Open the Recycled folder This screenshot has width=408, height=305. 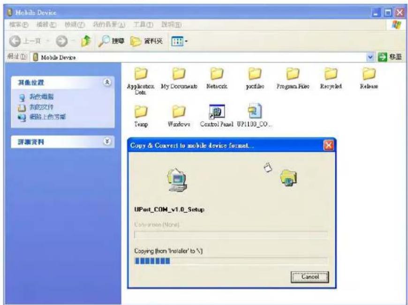[x=331, y=79]
